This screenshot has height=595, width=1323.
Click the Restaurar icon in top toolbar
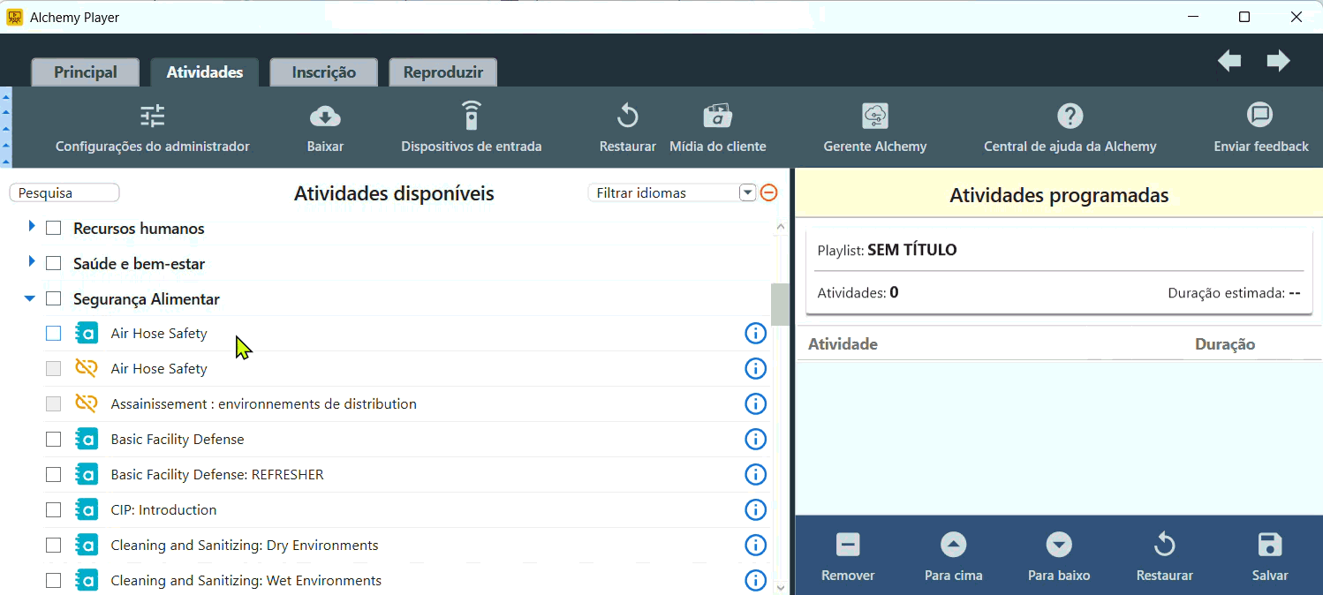click(x=627, y=116)
